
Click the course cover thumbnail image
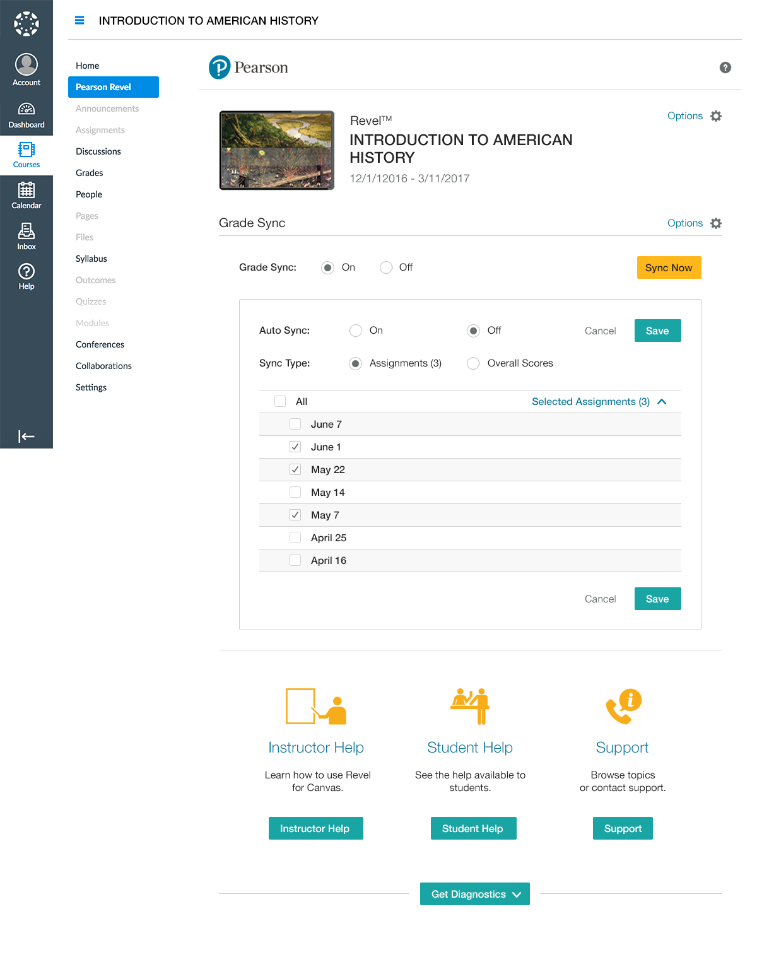pos(277,150)
